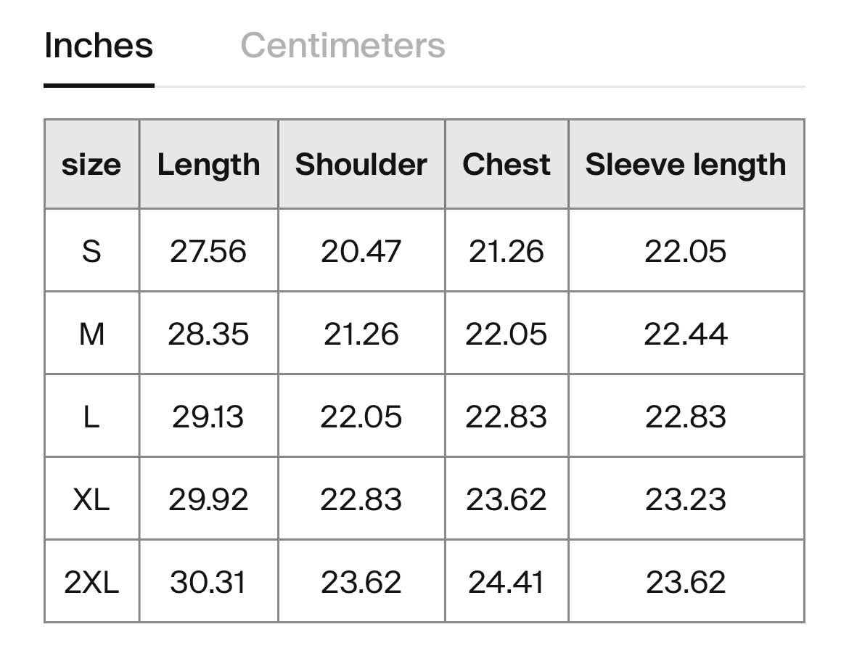Click the 24.41 chest value for 2XL
This screenshot has width=849, height=656.
(x=506, y=582)
